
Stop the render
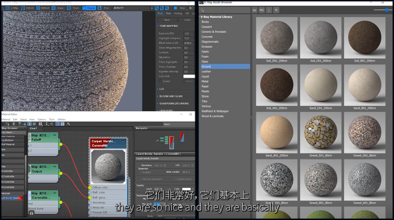[179, 8]
